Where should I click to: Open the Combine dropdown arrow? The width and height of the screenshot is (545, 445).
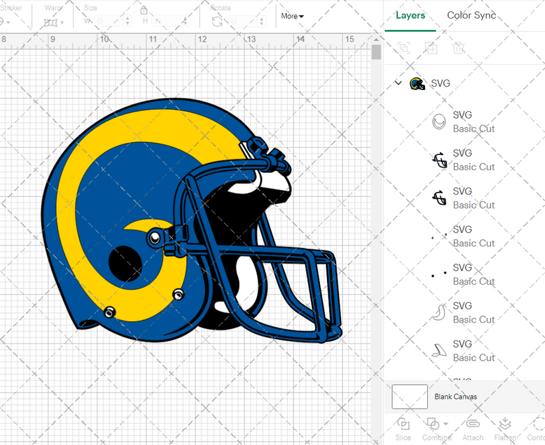pyautogui.click(x=446, y=424)
